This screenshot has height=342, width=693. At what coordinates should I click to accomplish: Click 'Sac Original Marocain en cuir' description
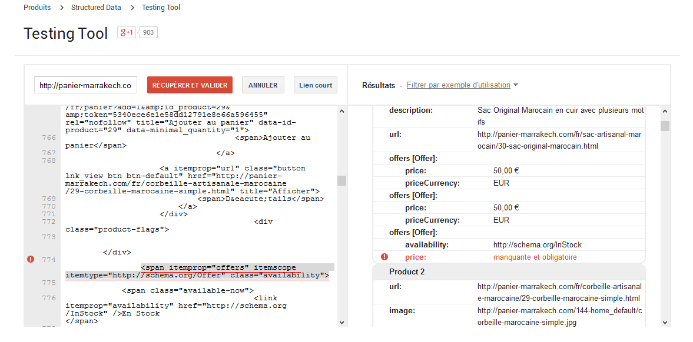561,115
